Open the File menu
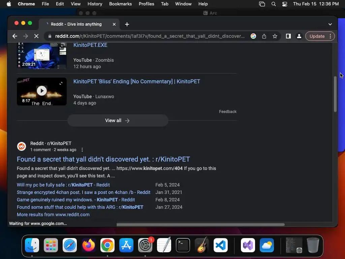 click(45, 4)
